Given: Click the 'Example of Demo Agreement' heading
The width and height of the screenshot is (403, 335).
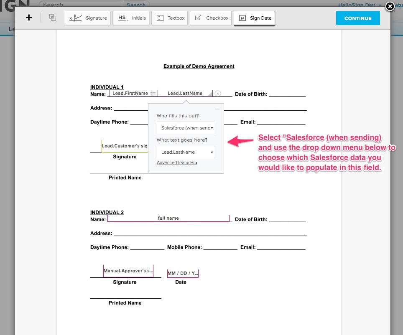Looking at the screenshot, I should pos(199,66).
